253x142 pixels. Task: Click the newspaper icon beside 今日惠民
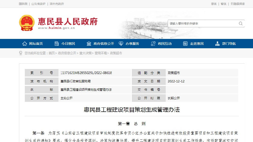click(x=57, y=43)
